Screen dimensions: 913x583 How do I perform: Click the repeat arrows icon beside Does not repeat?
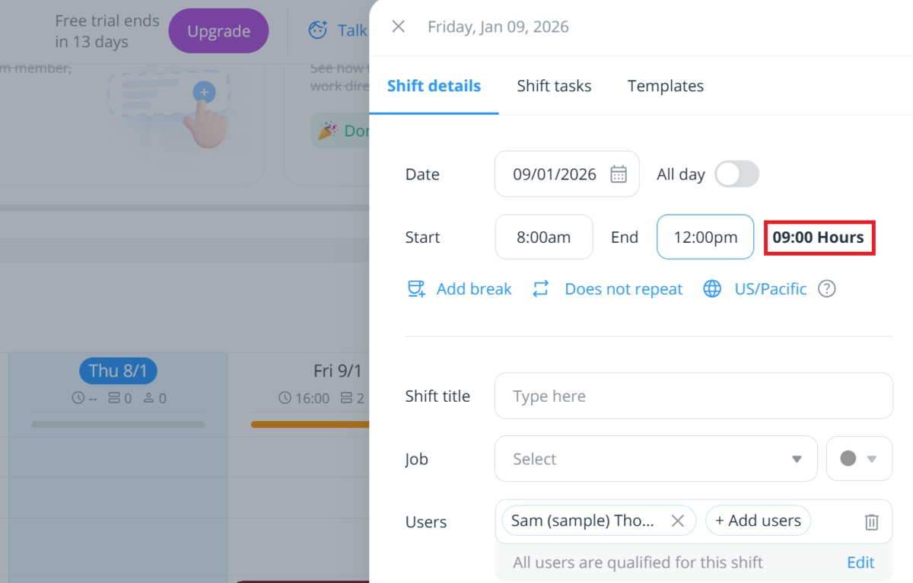542,288
